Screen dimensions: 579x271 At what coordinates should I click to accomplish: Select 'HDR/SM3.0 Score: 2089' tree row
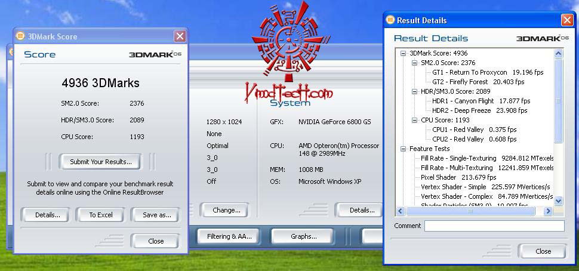coord(455,91)
